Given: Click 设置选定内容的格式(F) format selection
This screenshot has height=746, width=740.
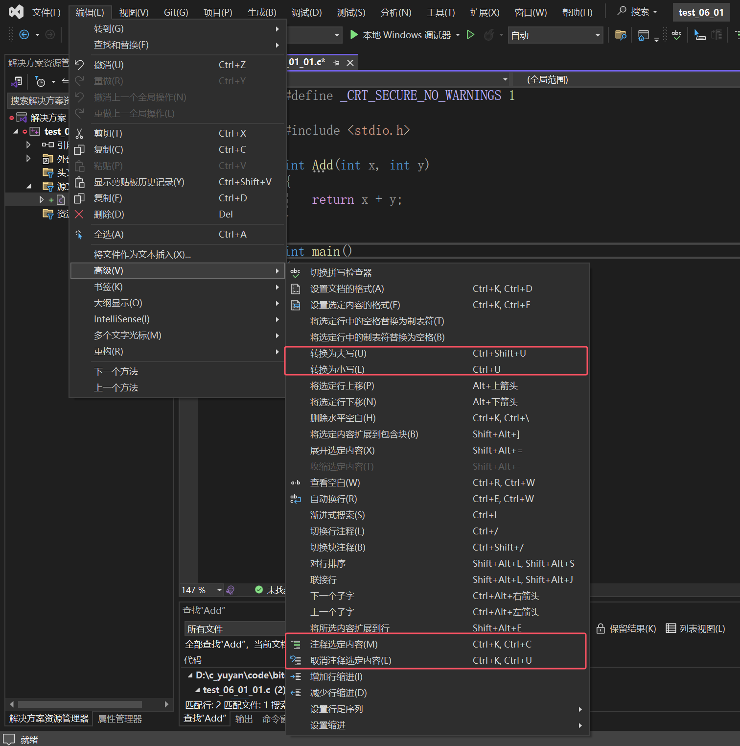Looking at the screenshot, I should pyautogui.click(x=438, y=305).
